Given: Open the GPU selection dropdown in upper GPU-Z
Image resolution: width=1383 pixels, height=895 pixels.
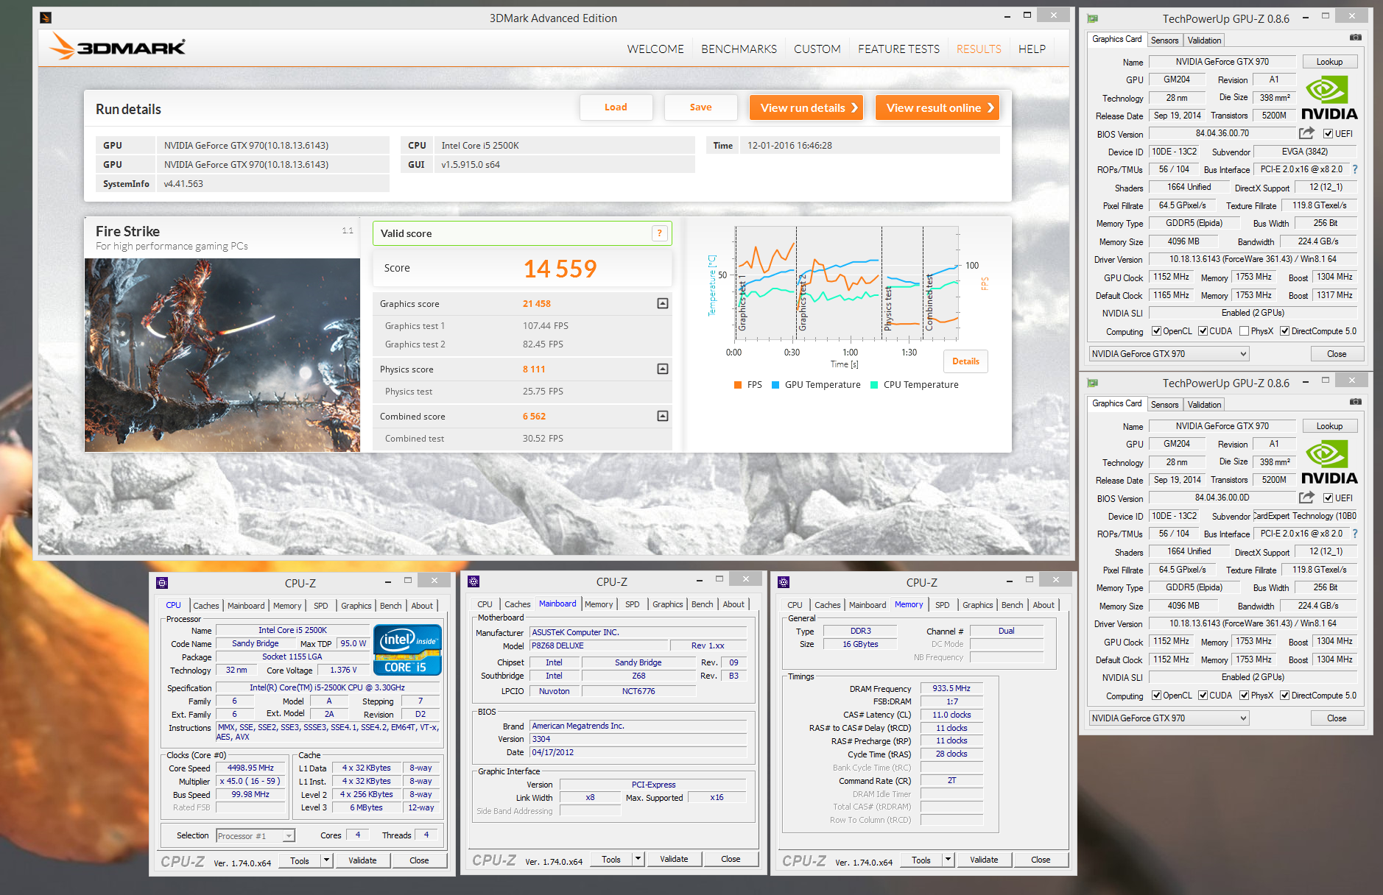Looking at the screenshot, I should (x=1169, y=354).
